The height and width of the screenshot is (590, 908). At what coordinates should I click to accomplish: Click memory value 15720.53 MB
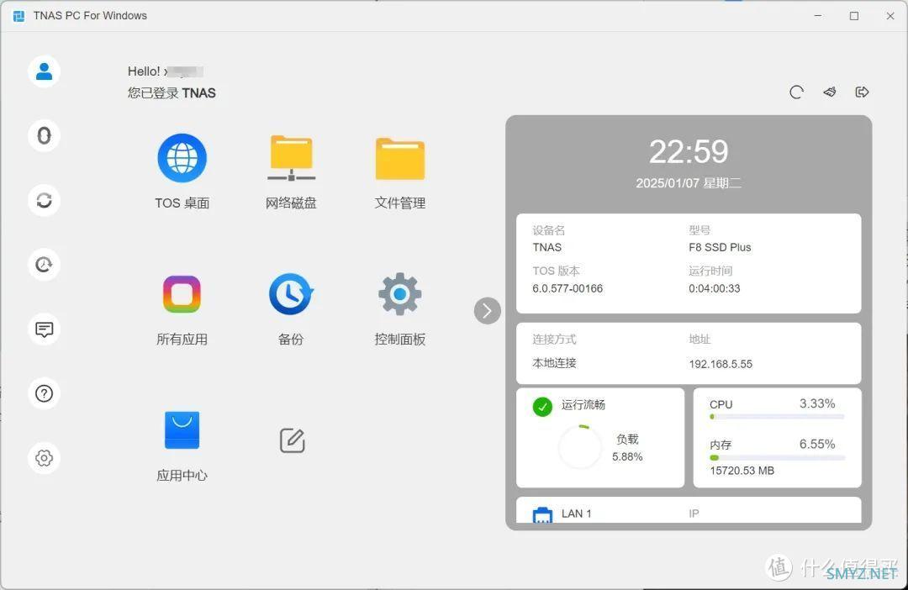tap(742, 471)
